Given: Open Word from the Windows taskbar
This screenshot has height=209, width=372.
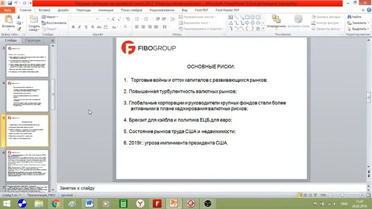Looking at the screenshot, I should point(89,204).
